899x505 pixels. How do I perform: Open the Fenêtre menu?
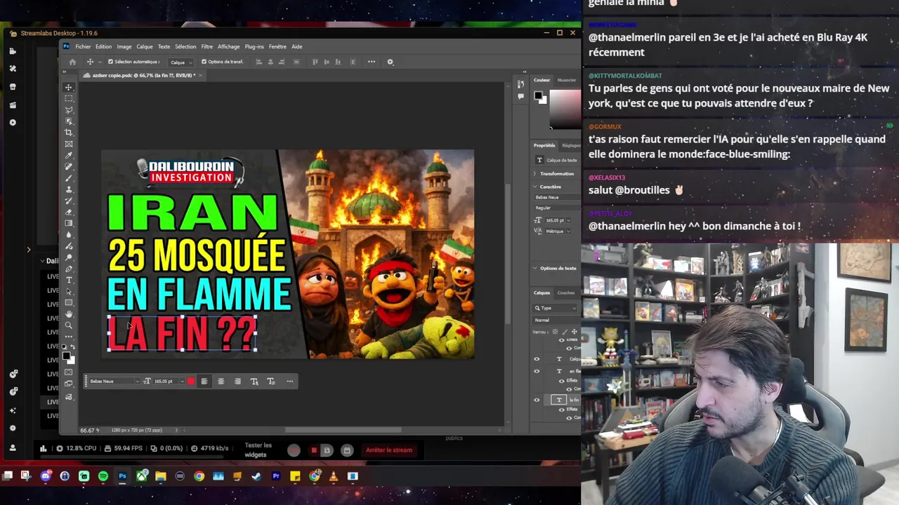277,46
